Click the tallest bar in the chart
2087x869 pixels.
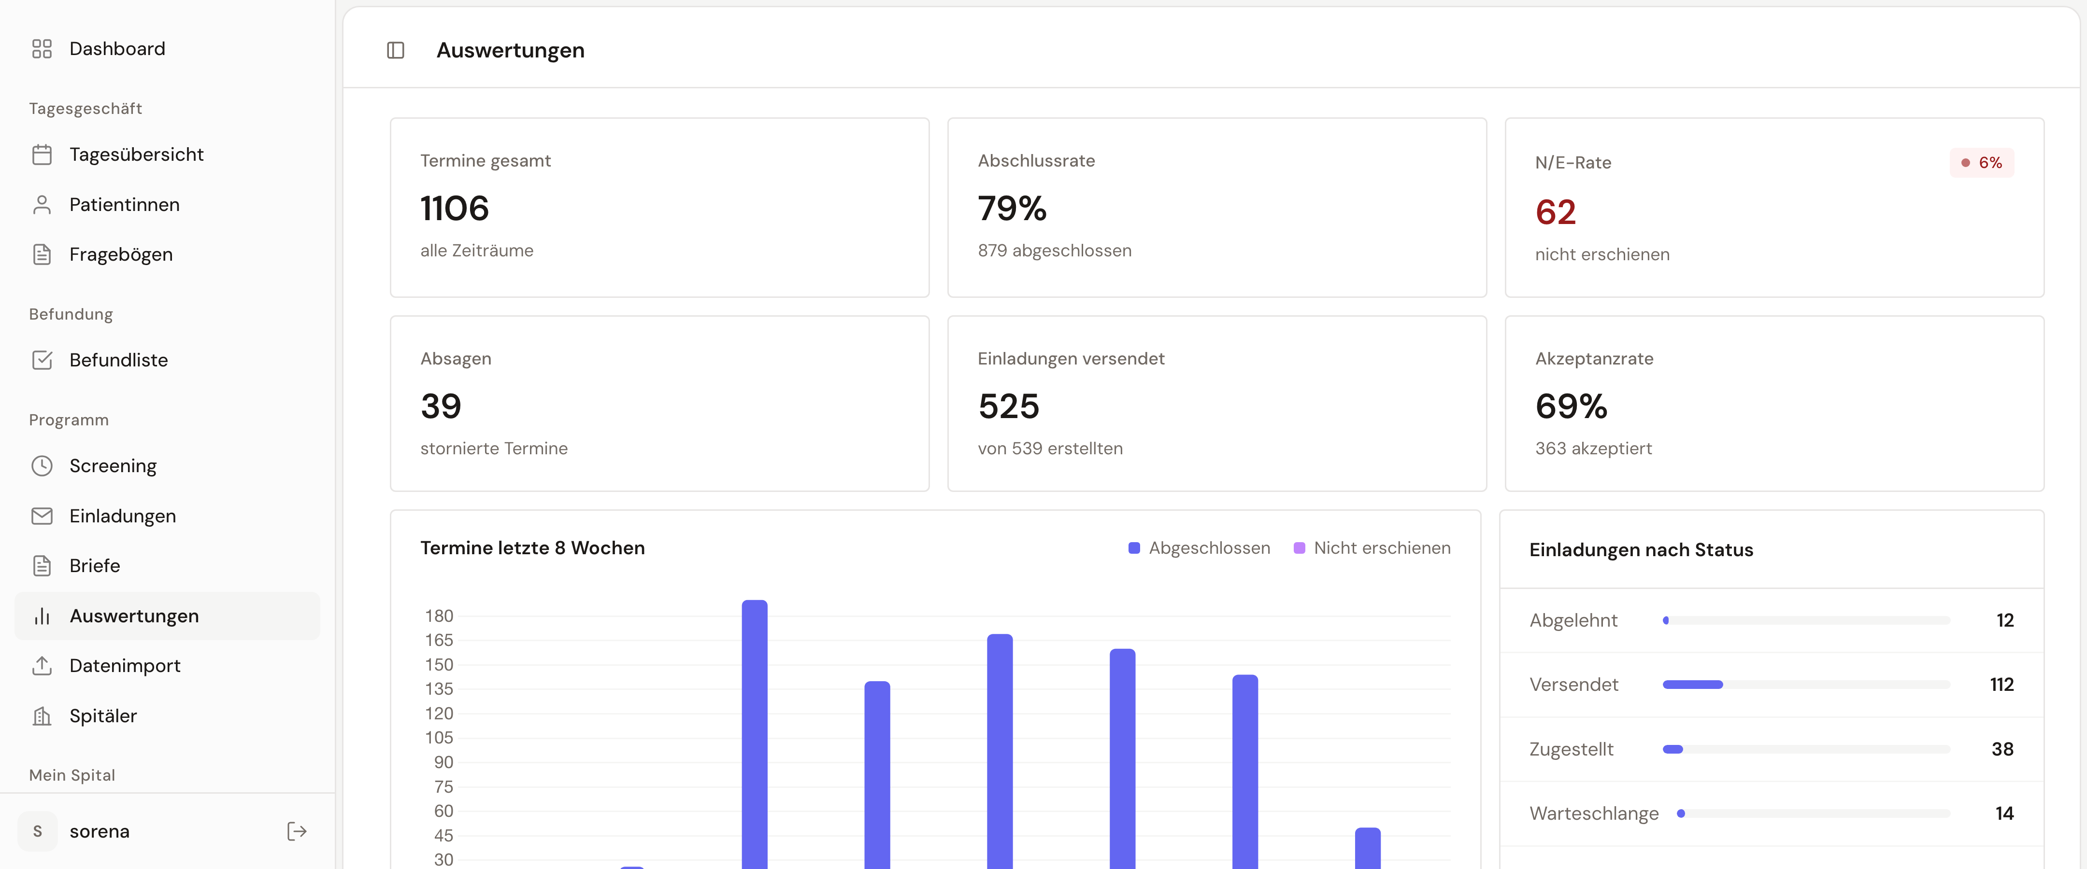[754, 735]
